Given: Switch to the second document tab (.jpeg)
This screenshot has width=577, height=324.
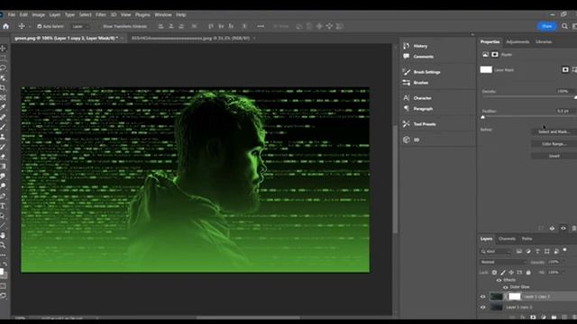Looking at the screenshot, I should [190, 38].
